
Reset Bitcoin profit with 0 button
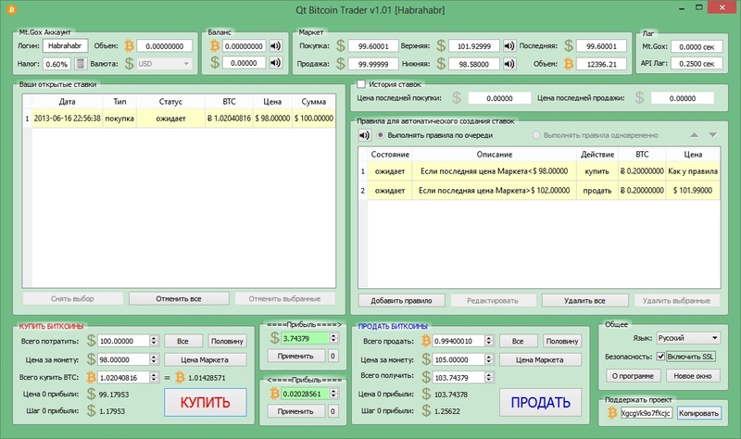coord(333,411)
